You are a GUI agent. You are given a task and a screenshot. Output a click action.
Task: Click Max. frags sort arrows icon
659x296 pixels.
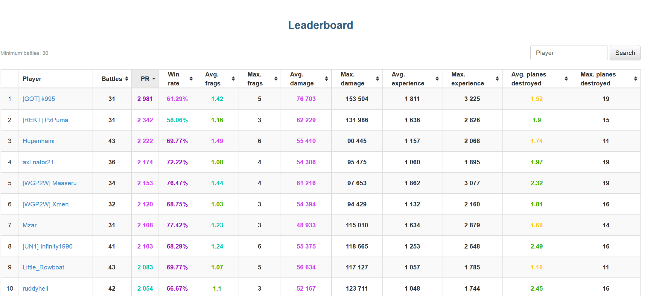(x=276, y=79)
